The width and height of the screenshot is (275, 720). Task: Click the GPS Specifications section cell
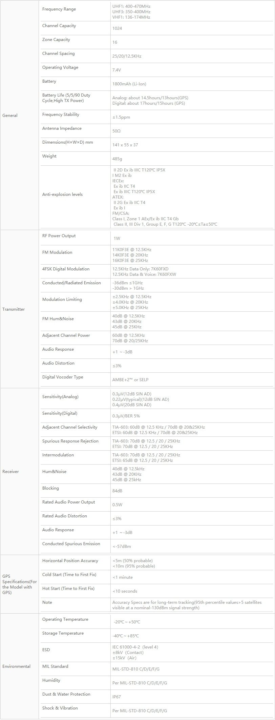point(20,584)
